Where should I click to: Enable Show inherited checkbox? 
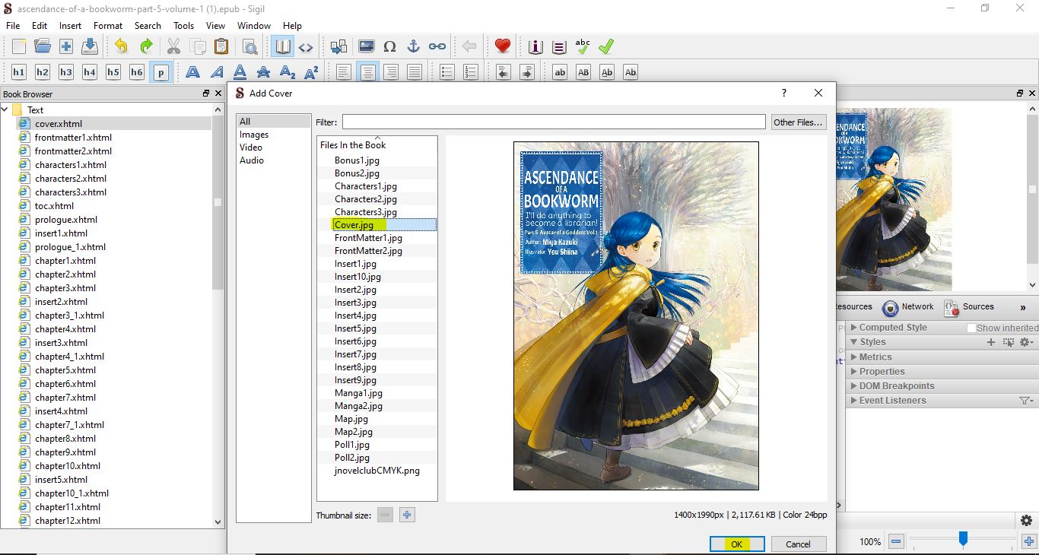(x=971, y=328)
